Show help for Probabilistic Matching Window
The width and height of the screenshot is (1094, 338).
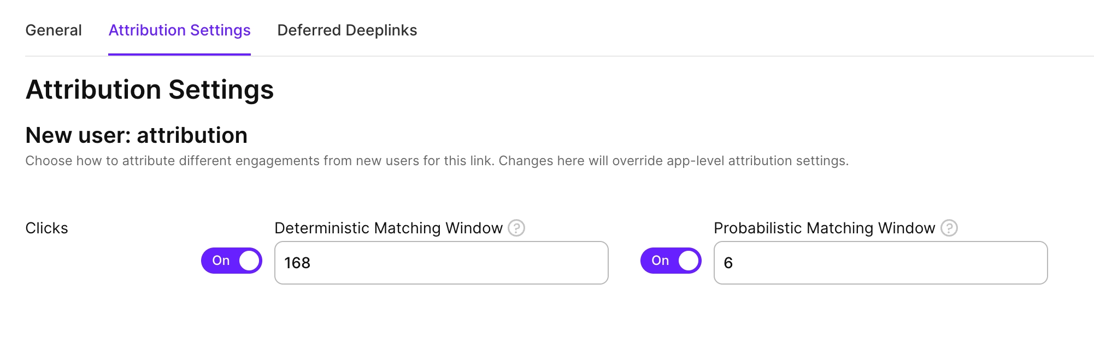click(x=949, y=228)
